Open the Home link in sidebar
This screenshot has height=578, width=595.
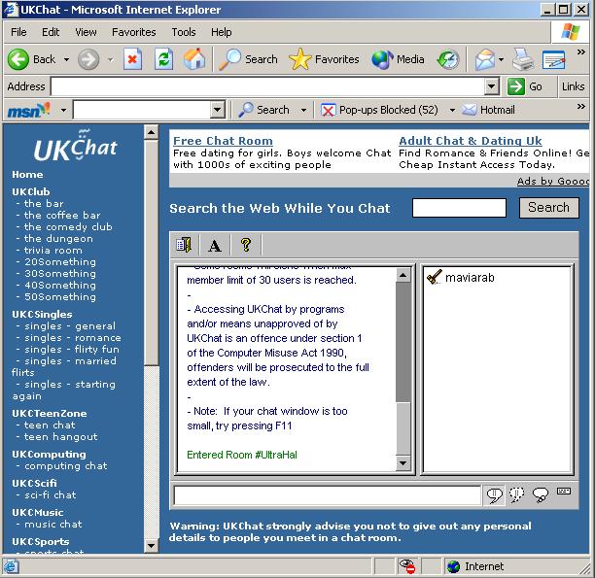click(27, 175)
